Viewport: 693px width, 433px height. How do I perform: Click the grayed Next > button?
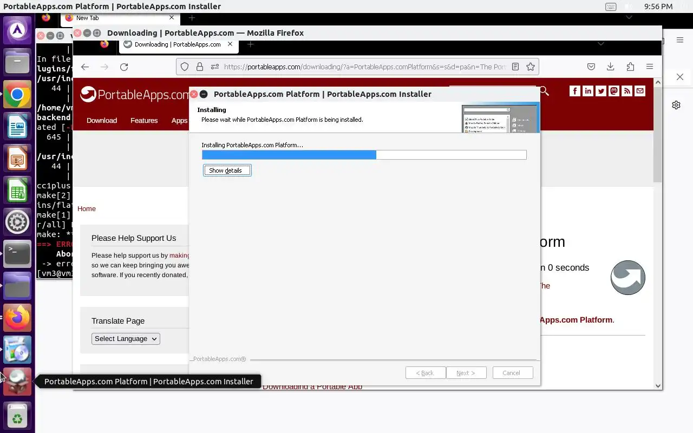coord(466,373)
